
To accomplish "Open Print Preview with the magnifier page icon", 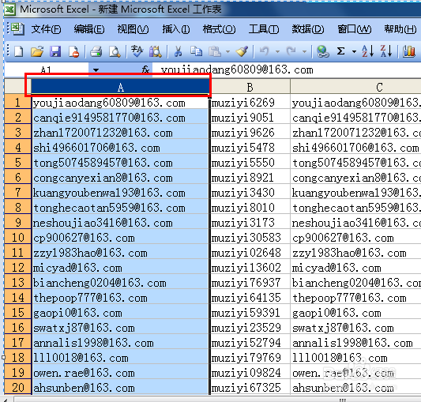I will point(115,51).
